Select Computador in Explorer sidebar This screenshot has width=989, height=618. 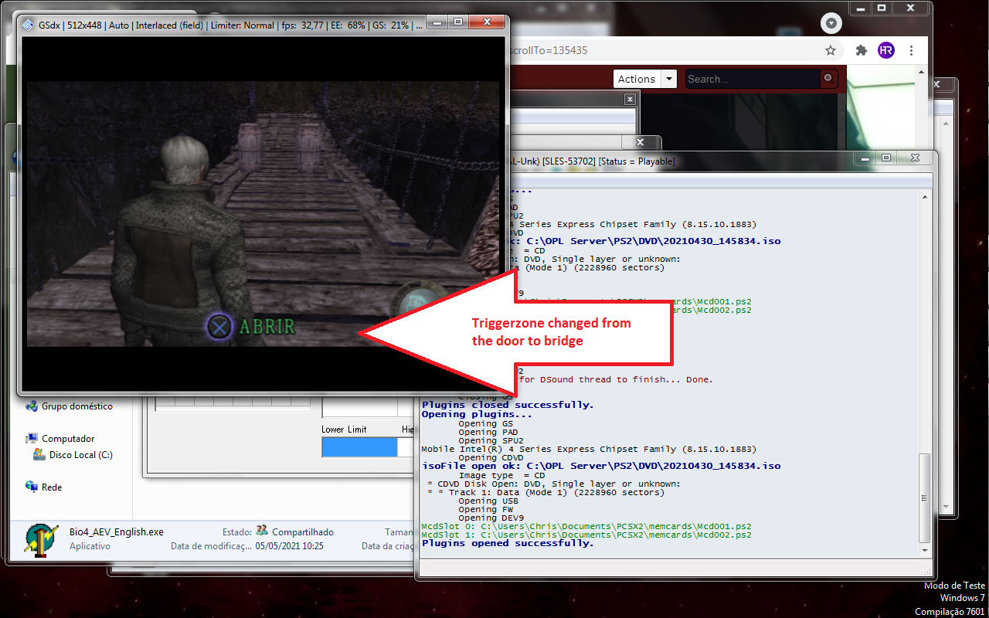coord(68,439)
